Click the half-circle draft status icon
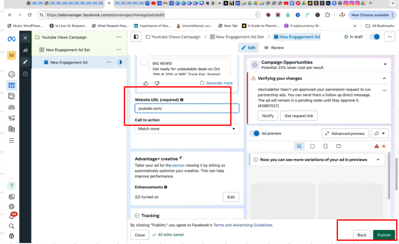The height and width of the screenshot is (244, 399). tap(120, 62)
